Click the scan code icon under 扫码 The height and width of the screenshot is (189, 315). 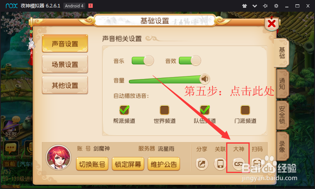click(x=257, y=164)
